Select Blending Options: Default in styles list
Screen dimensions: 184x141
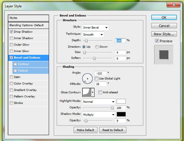pyautogui.click(x=26, y=25)
